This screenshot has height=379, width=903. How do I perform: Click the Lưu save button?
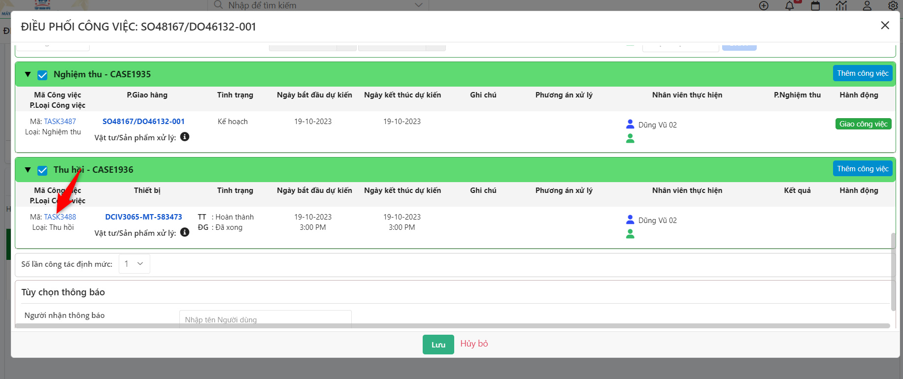pos(438,345)
